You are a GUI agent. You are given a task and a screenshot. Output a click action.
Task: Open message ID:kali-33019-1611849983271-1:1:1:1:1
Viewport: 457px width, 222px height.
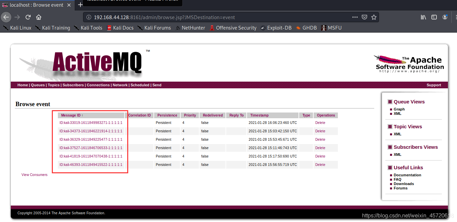pyautogui.click(x=91, y=123)
